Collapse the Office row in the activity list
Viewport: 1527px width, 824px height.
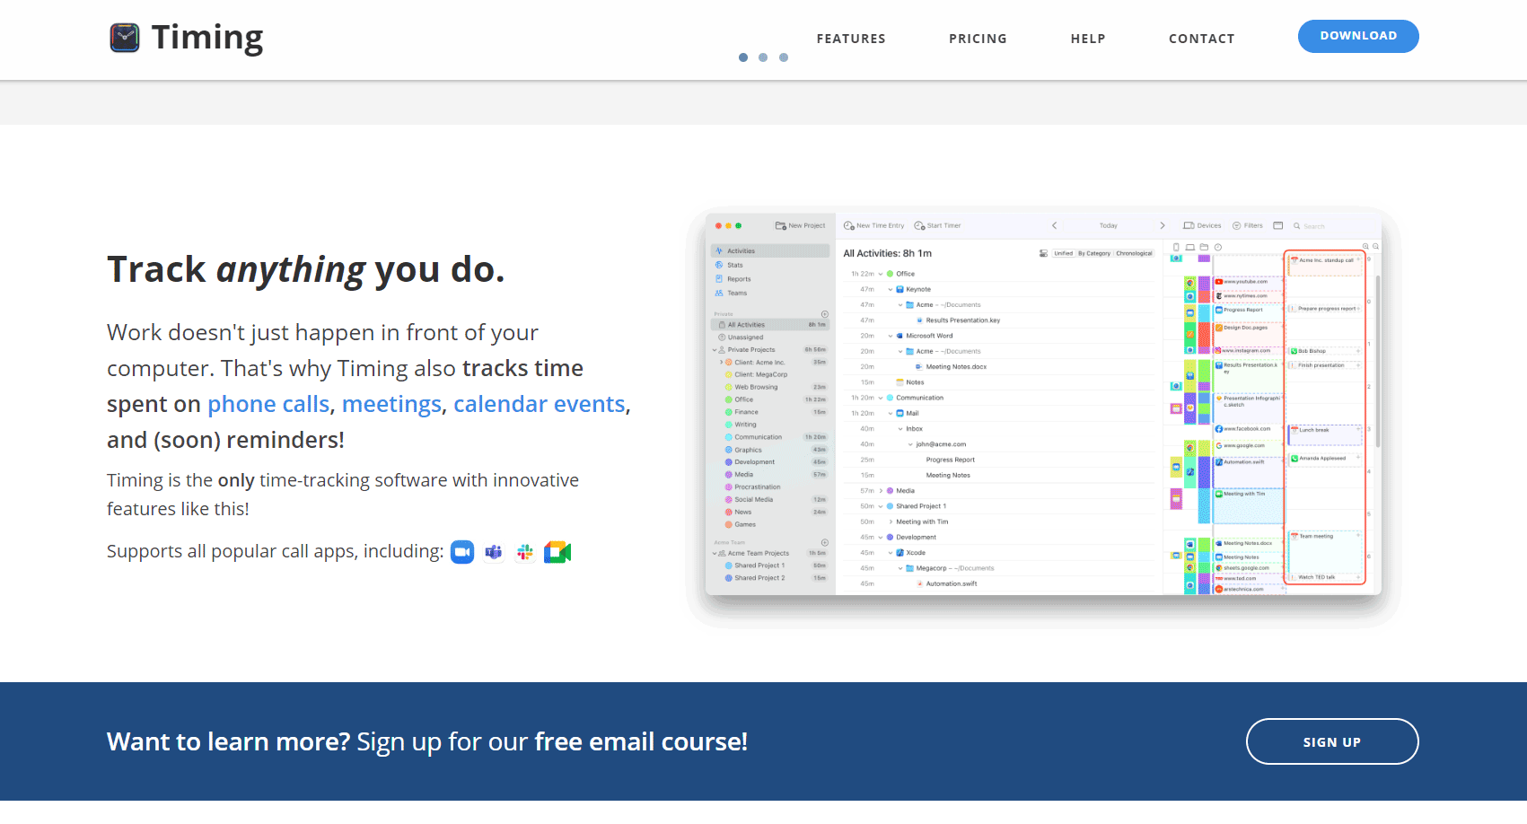(x=880, y=274)
